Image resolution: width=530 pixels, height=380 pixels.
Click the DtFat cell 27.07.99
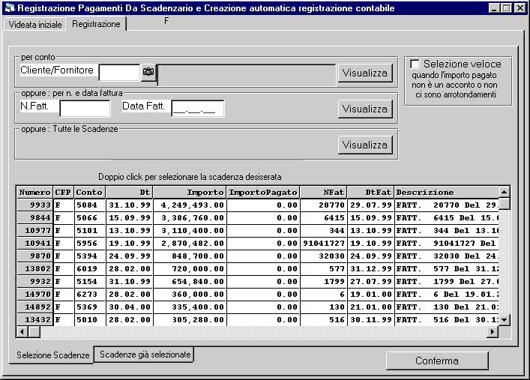(371, 281)
